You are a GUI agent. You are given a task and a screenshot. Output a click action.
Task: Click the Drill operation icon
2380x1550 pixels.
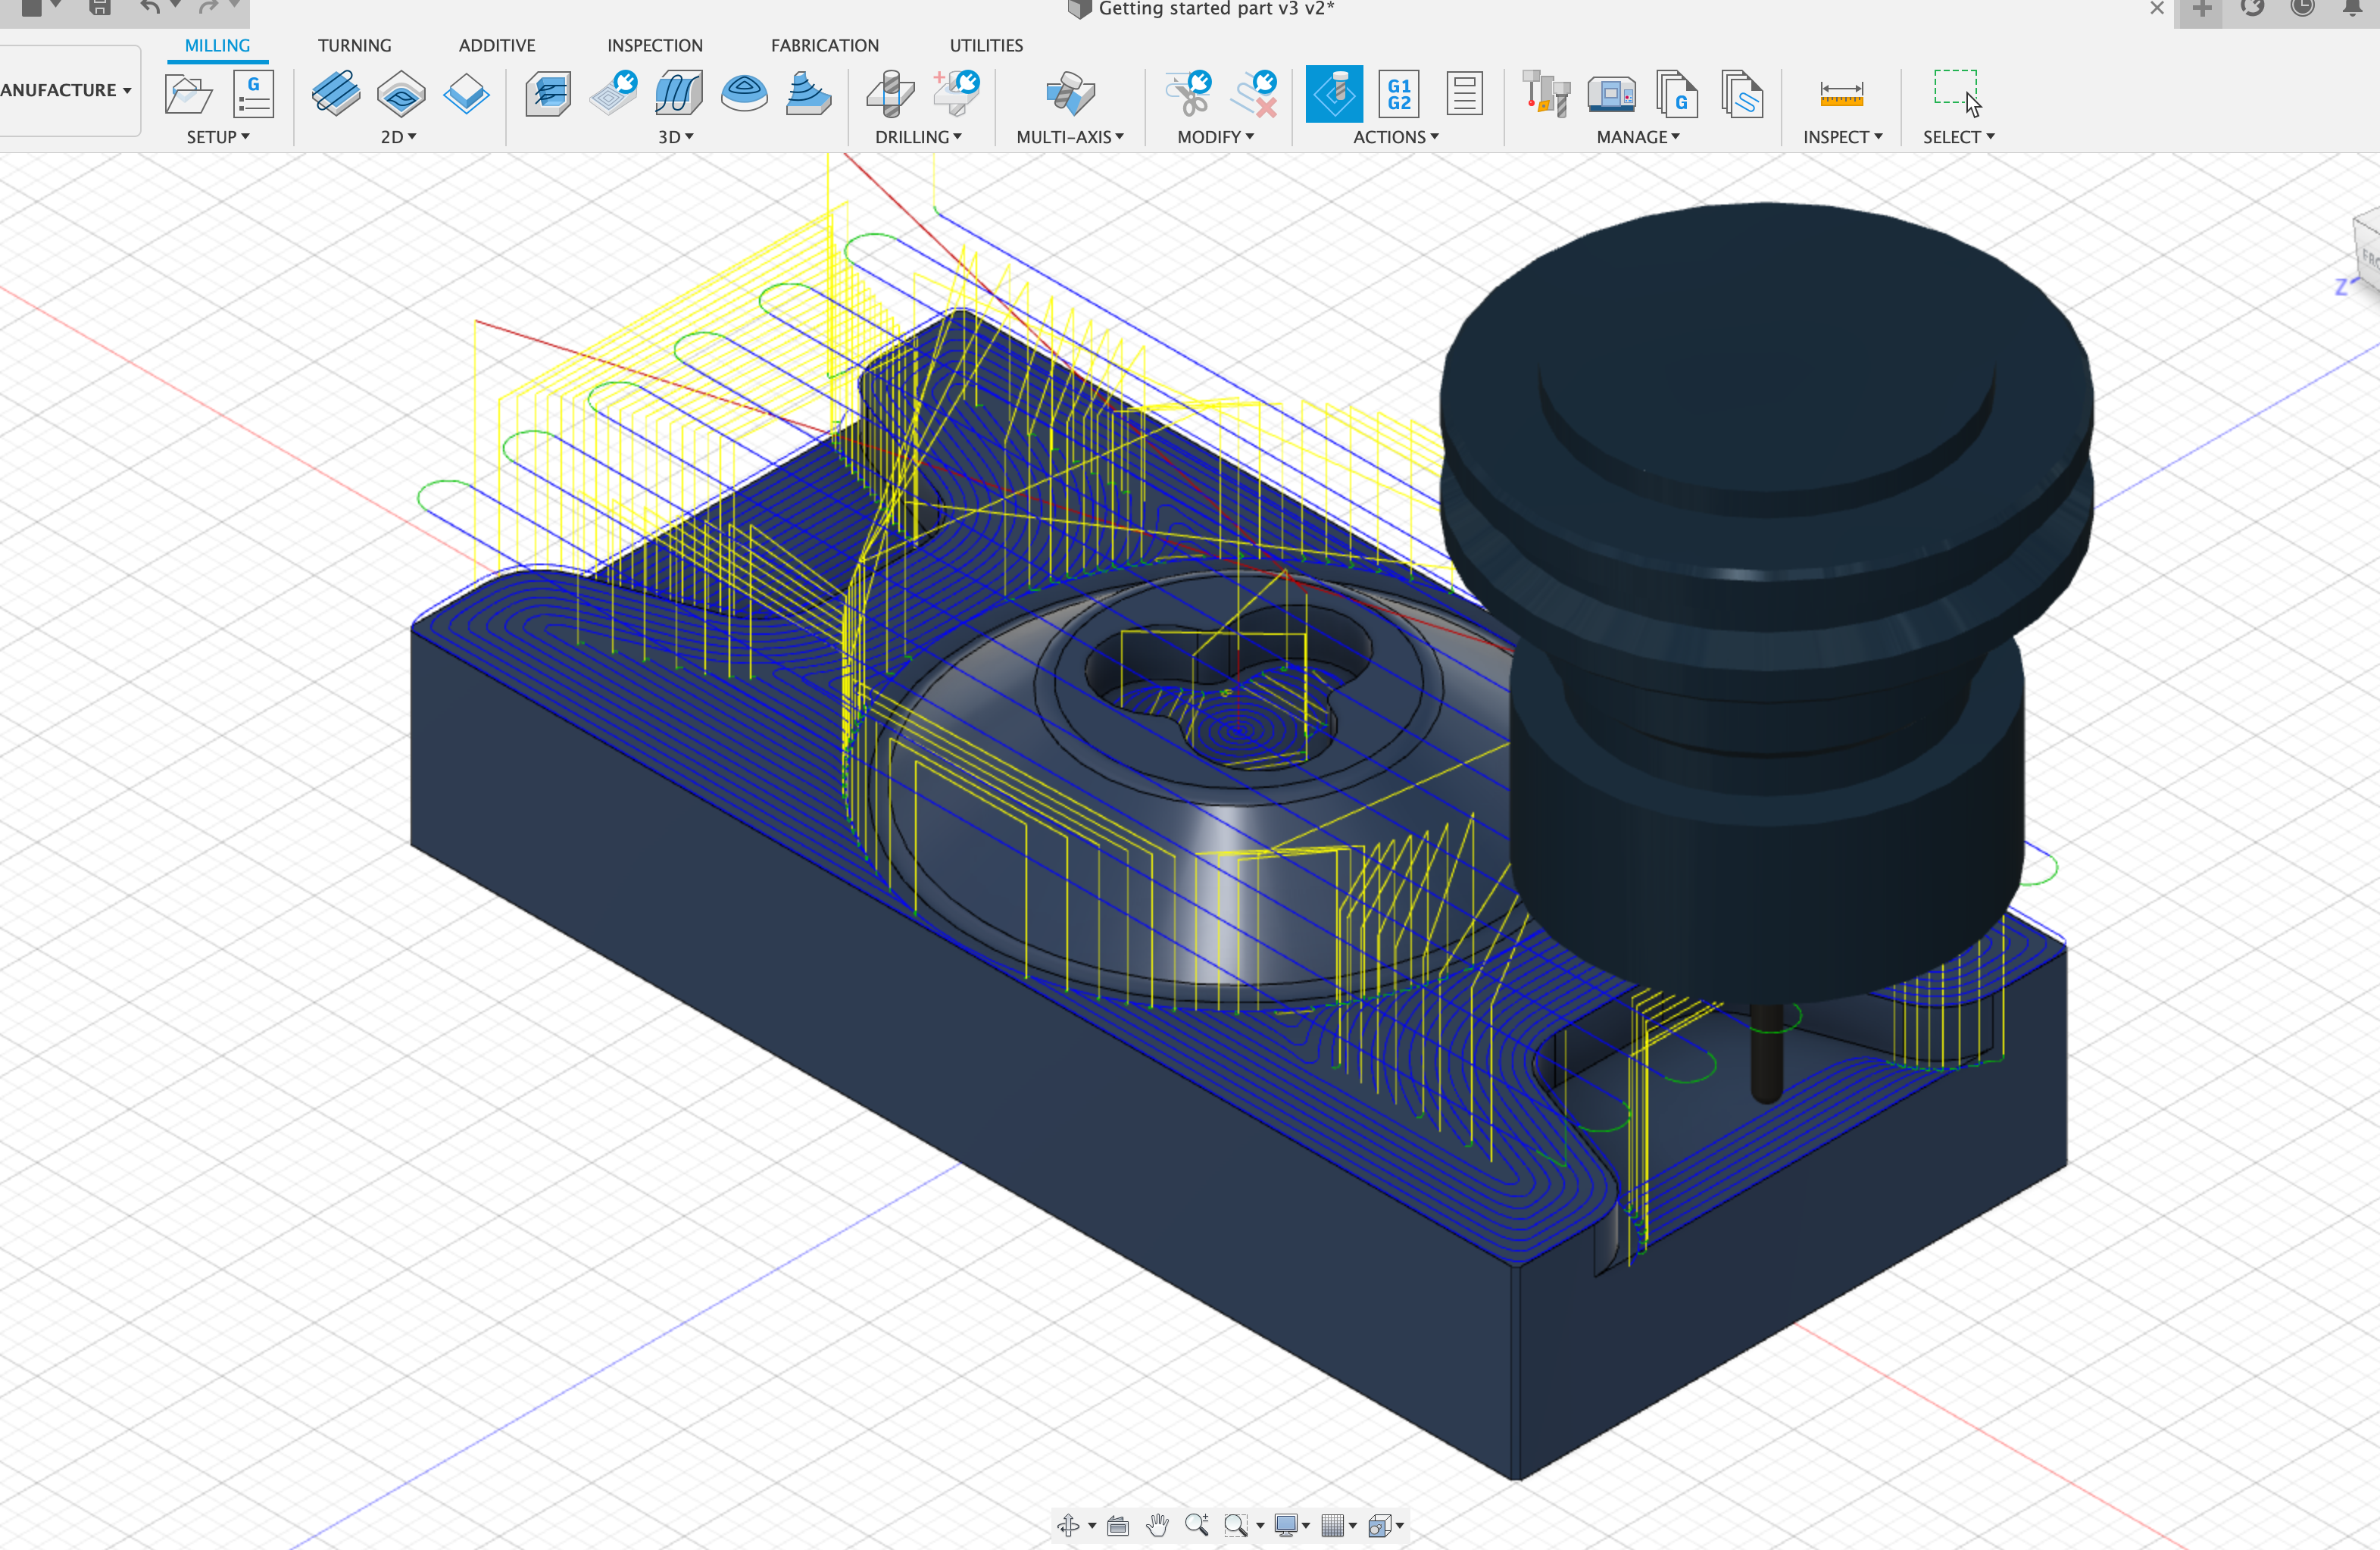coord(890,94)
